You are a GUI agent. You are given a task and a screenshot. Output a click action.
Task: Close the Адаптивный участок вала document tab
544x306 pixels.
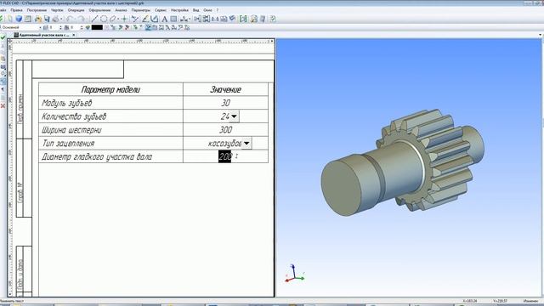[74, 35]
